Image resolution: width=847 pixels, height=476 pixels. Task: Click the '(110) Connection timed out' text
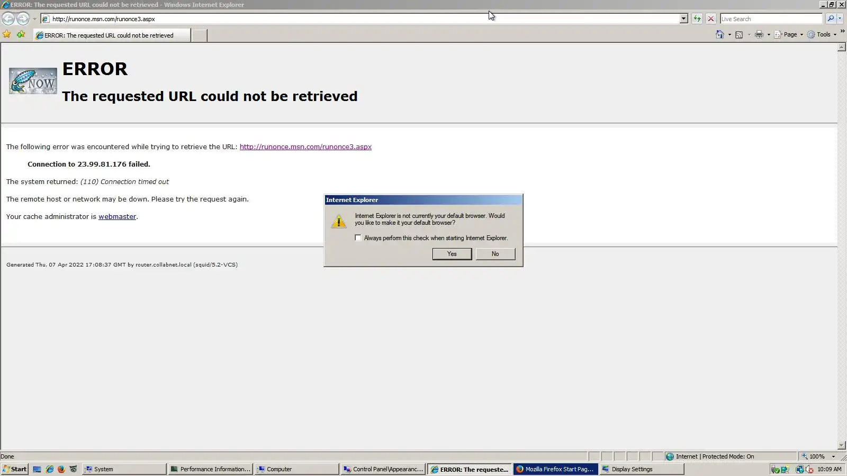click(x=124, y=182)
